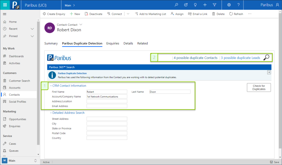Click the Postal Code field
This screenshot has height=165, width=282.
tap(107, 133)
